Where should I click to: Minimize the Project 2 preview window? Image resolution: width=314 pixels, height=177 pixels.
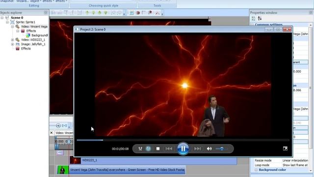(269, 29)
